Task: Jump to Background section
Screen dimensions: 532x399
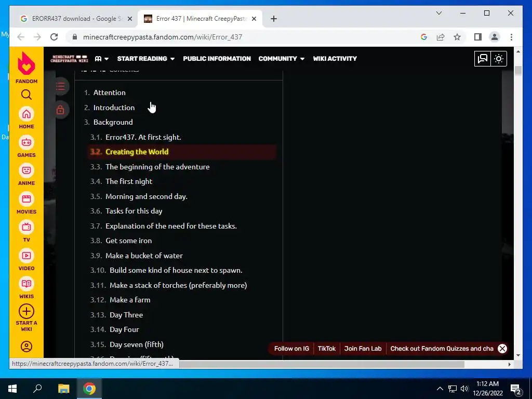Action: point(113,122)
